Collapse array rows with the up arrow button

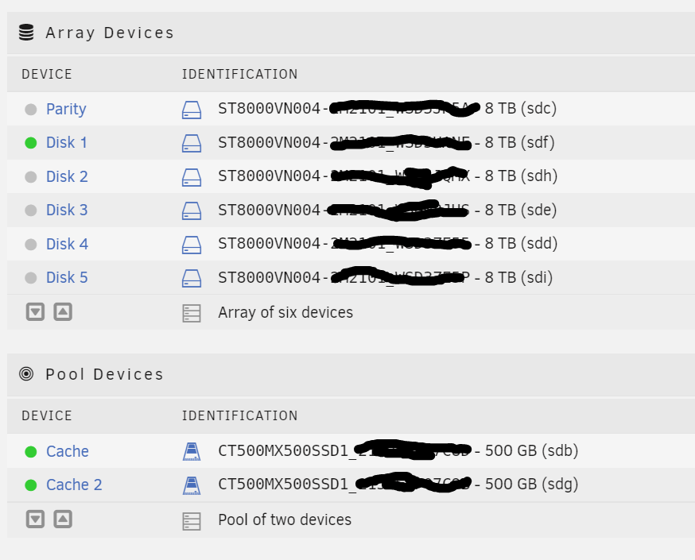coord(63,311)
